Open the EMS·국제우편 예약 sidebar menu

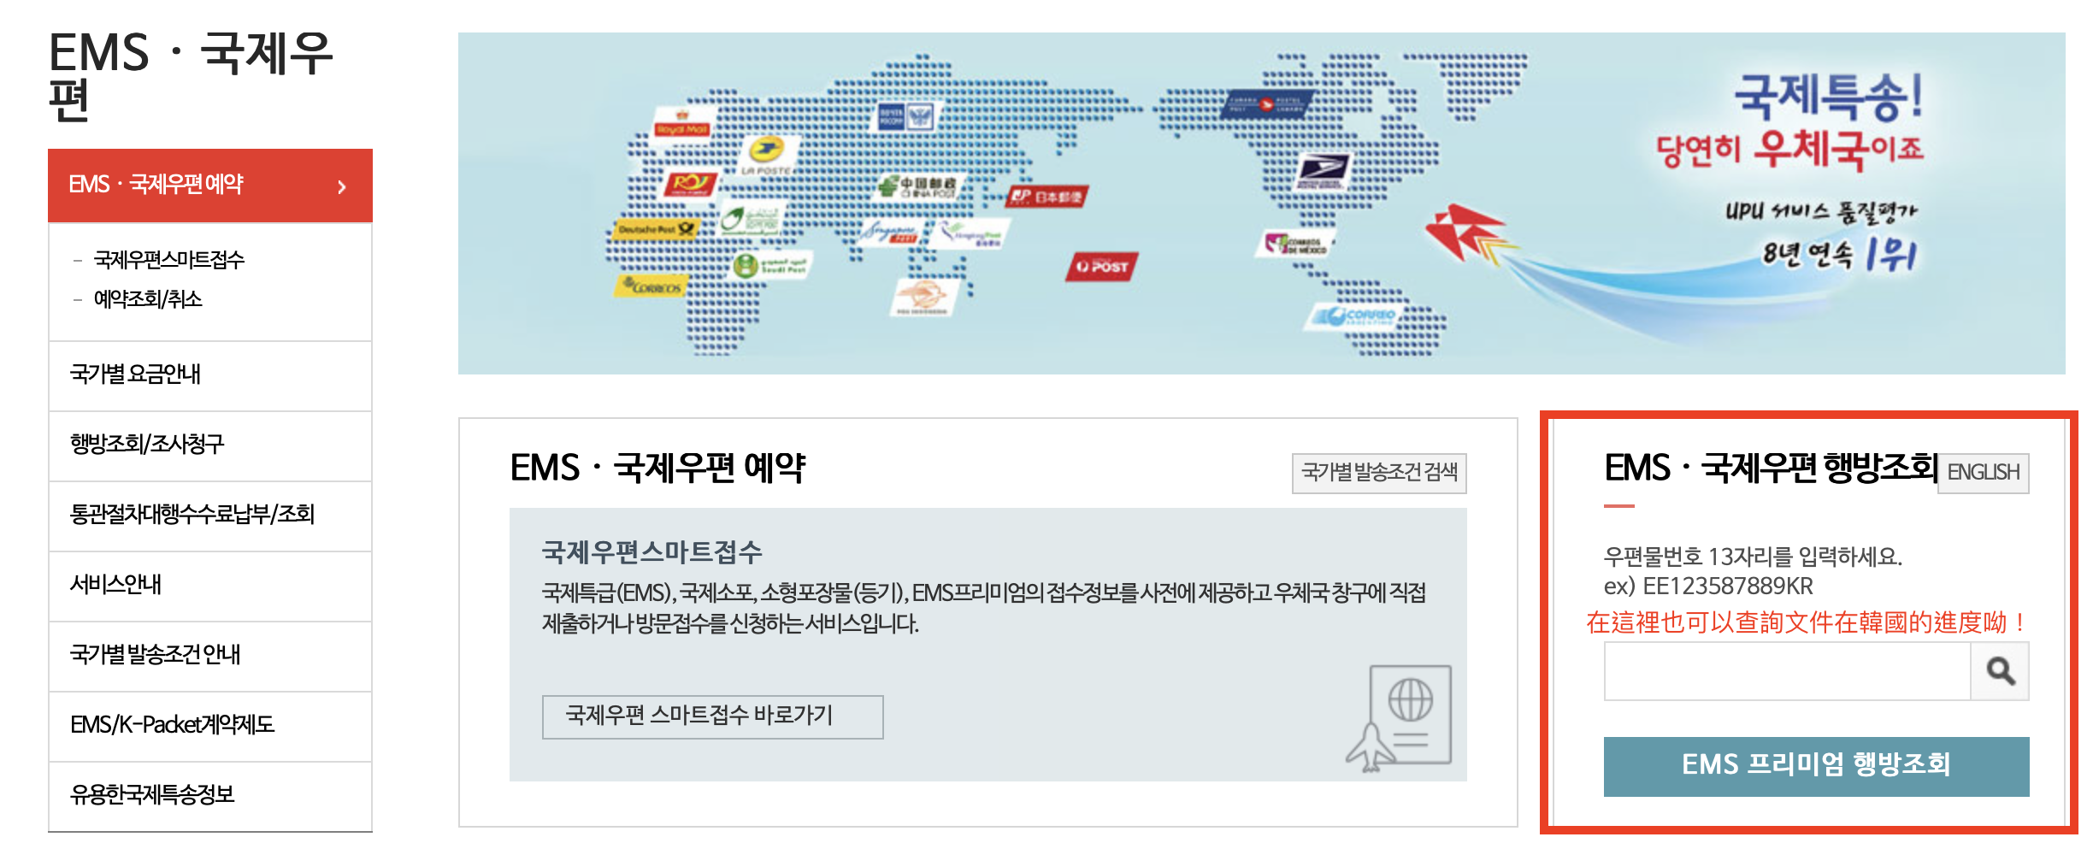coord(210,186)
